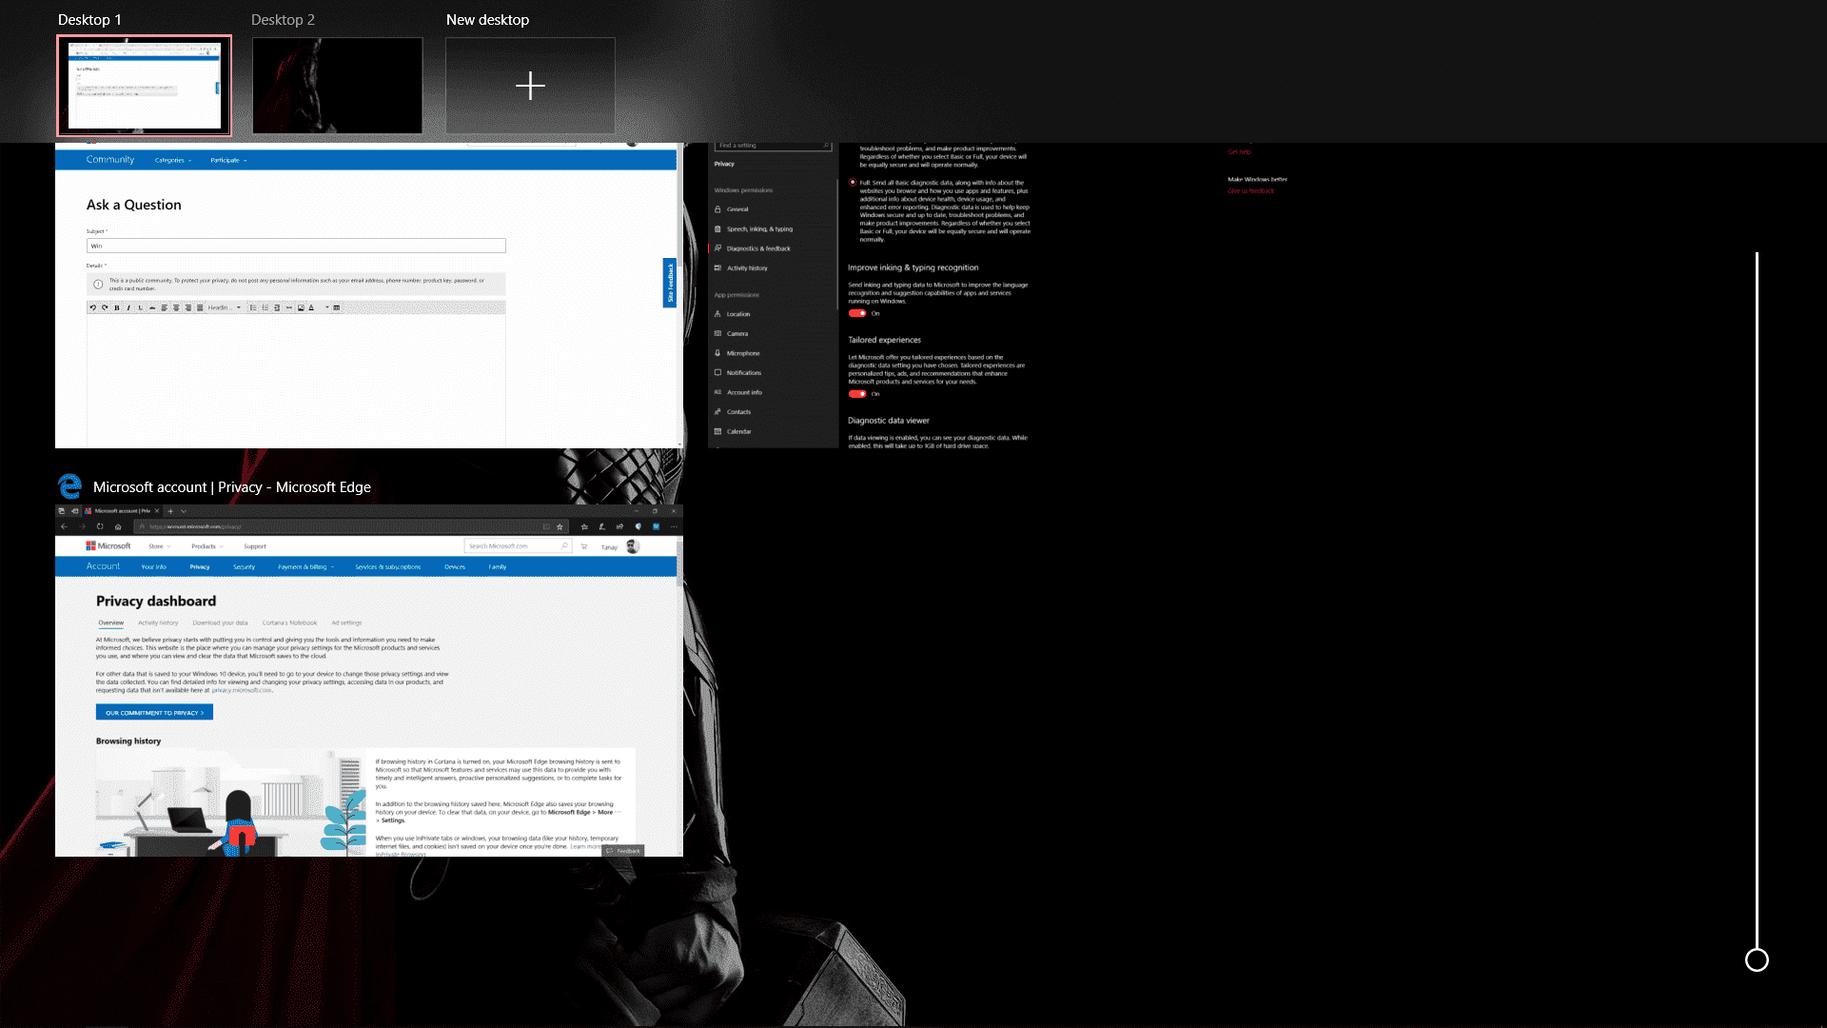The height and width of the screenshot is (1028, 1827).
Task: Expand Categories dropdown in Community bar
Action: [173, 160]
